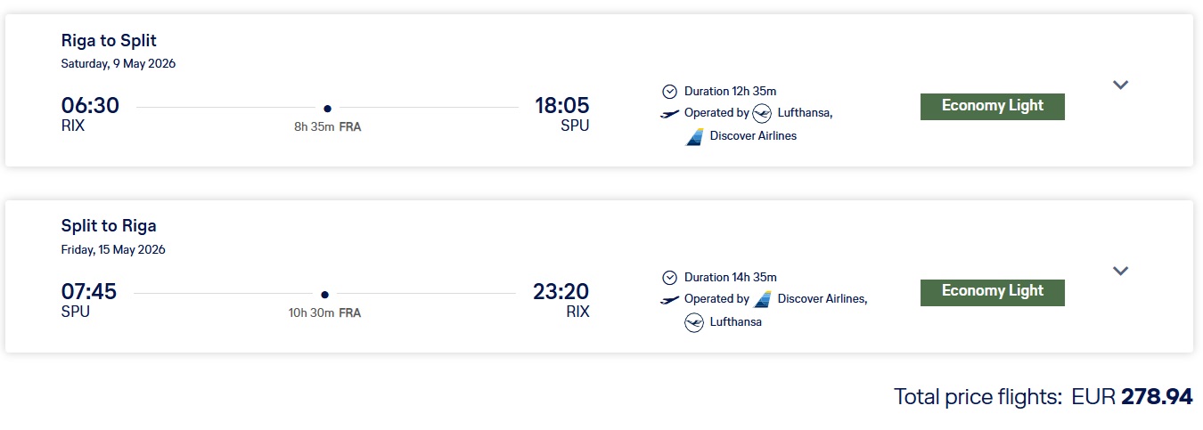The height and width of the screenshot is (430, 1203).
Task: Click the clock icon beside Duration 14h 35m
Action: pos(670,277)
